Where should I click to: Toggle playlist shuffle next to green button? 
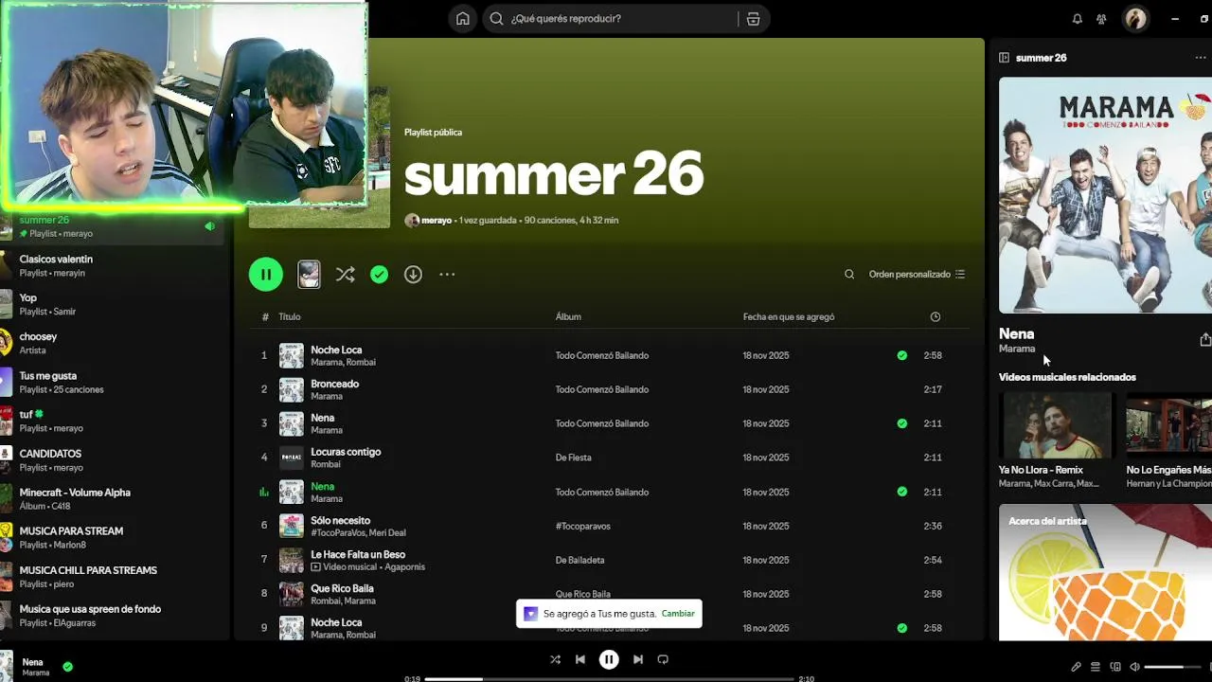pos(345,275)
